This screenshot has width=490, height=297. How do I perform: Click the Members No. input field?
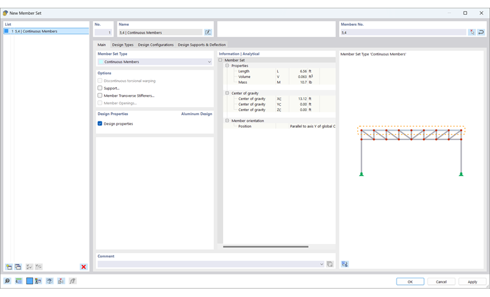tap(404, 32)
